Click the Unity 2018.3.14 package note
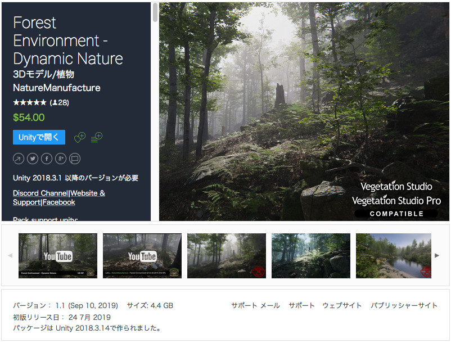 [87, 328]
